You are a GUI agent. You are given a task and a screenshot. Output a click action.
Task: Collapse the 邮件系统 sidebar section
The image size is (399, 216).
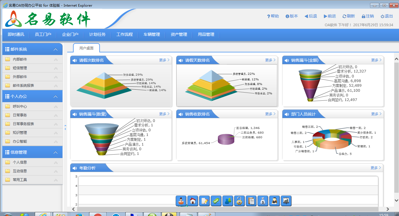(55, 49)
